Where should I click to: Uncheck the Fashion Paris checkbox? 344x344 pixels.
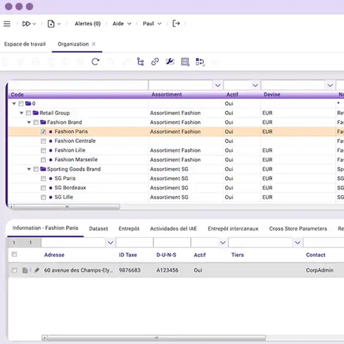(x=43, y=132)
